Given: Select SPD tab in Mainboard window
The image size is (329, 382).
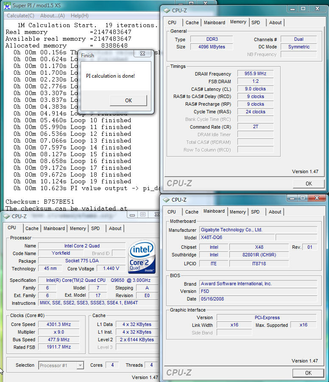Looking at the screenshot, I should pyautogui.click(x=255, y=212).
